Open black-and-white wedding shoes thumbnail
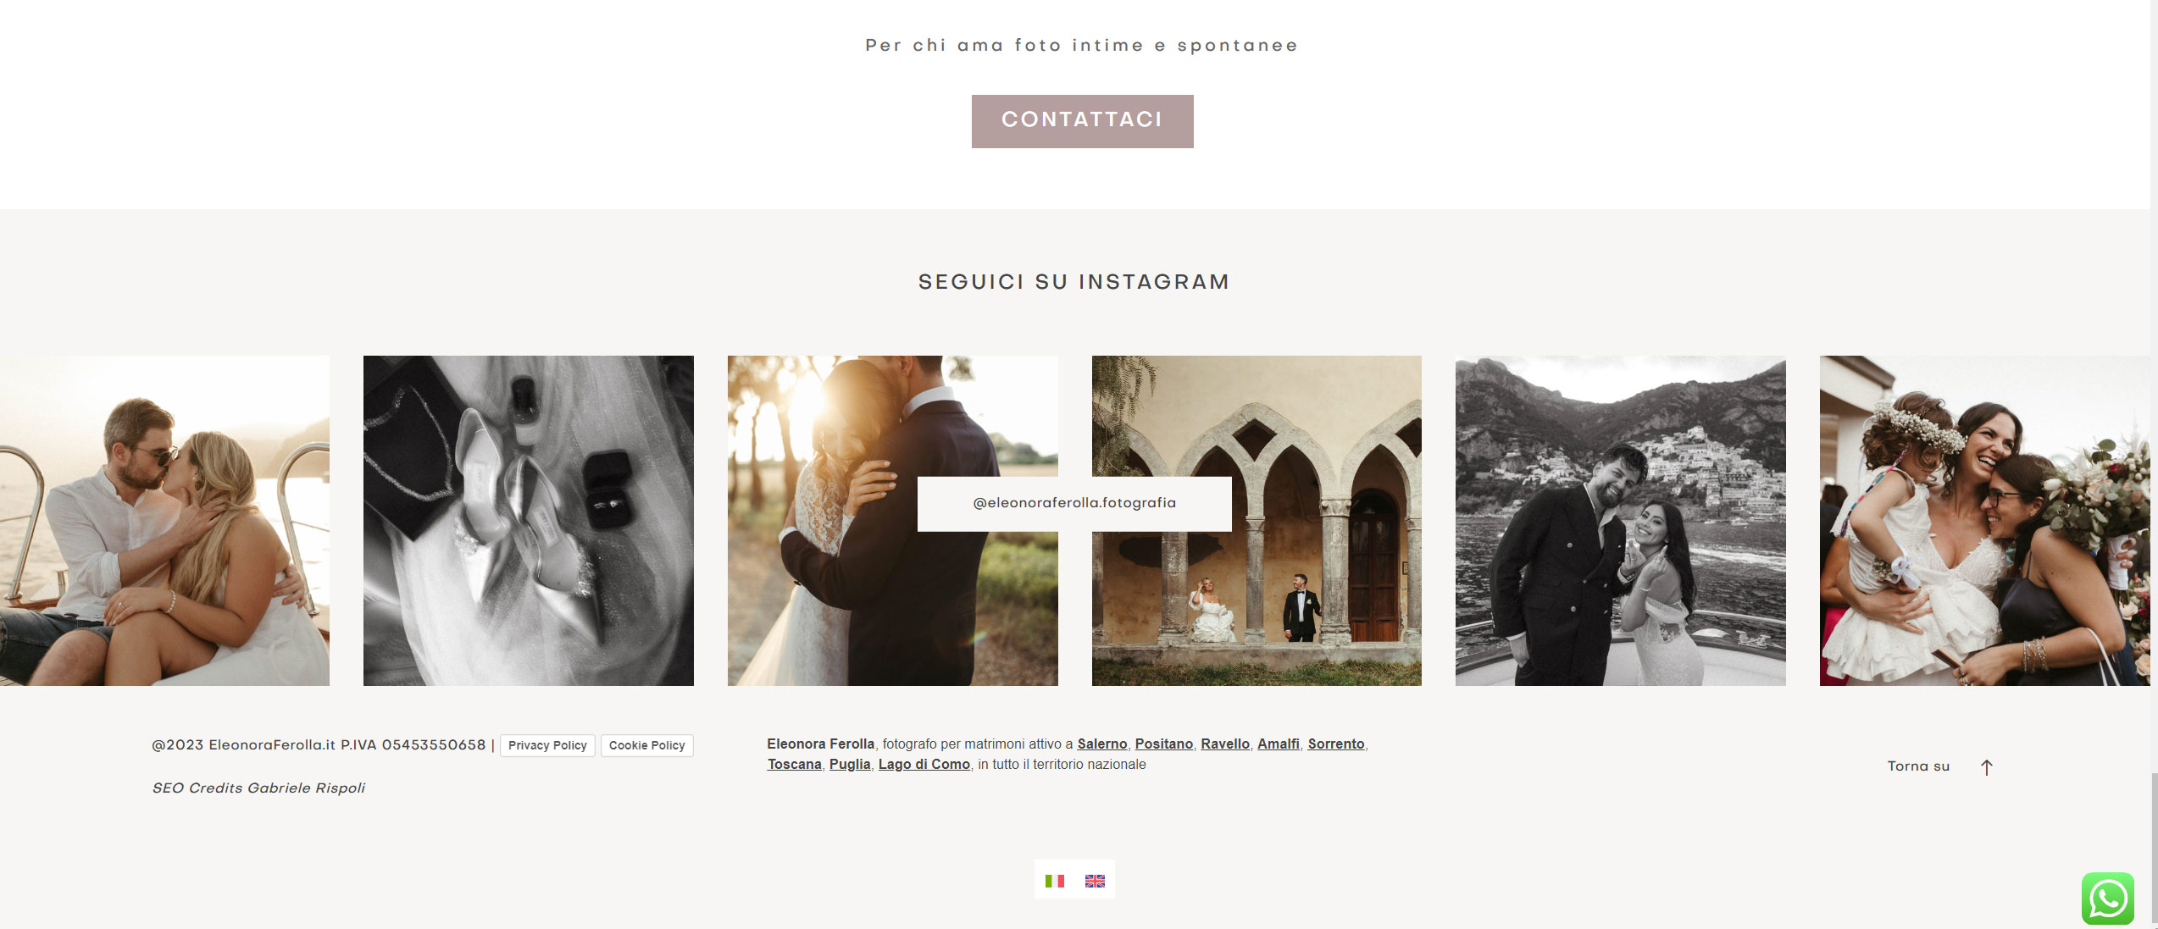The width and height of the screenshot is (2158, 929). tap(529, 521)
